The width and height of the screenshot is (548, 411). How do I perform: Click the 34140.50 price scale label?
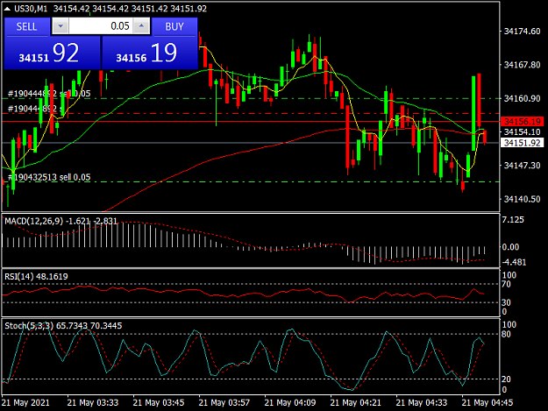(523, 199)
